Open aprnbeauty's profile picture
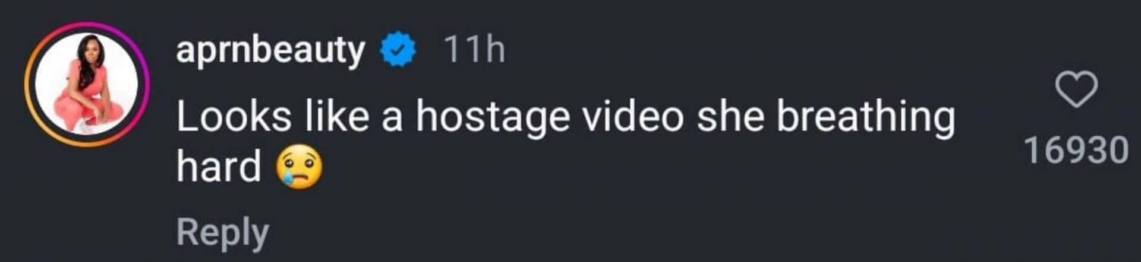 (87, 84)
